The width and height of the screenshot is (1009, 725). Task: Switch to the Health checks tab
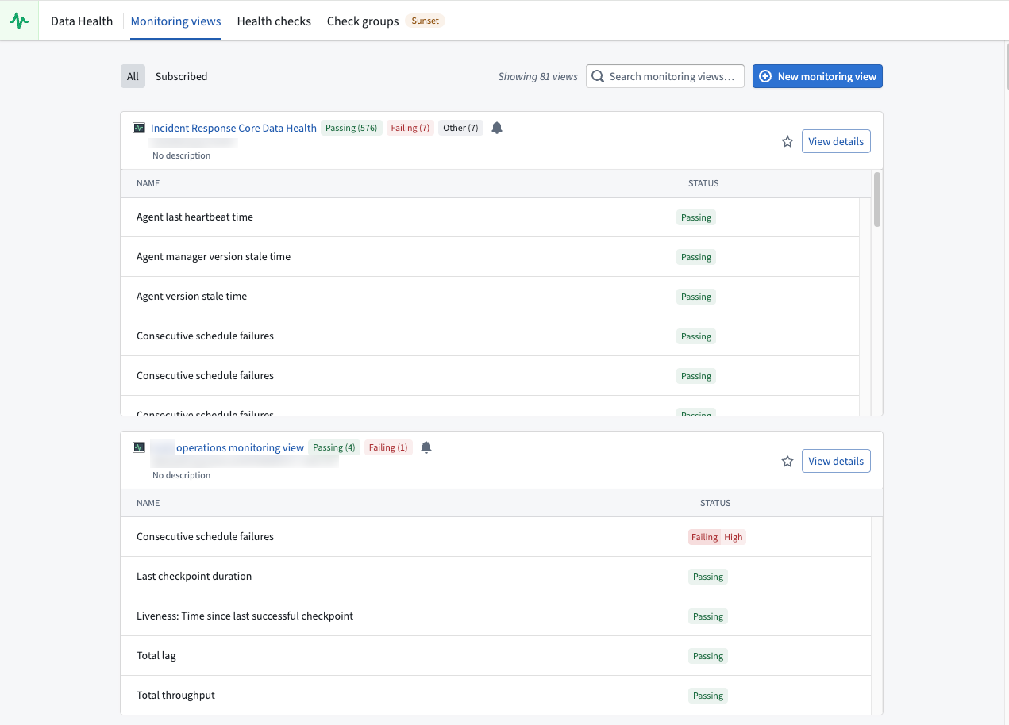tap(274, 21)
